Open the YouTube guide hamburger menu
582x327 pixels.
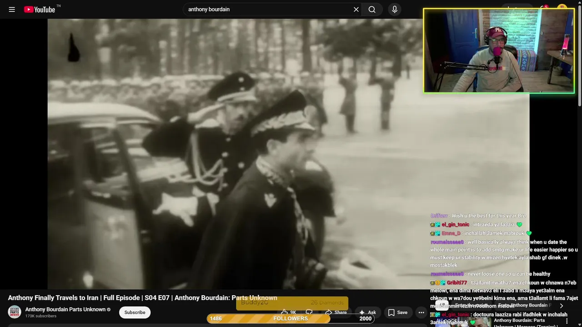[x=12, y=9]
